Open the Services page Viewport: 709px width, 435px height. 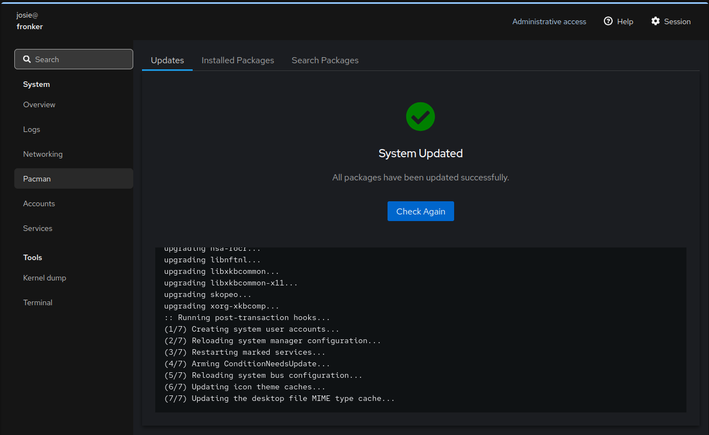[37, 228]
